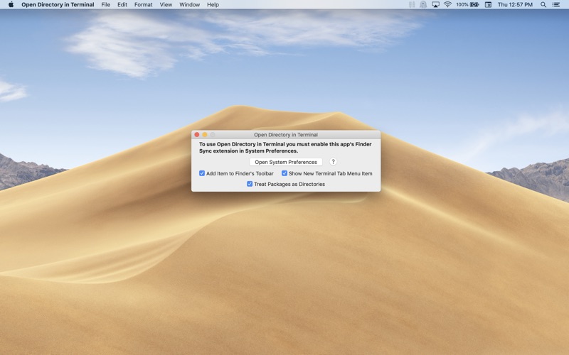
Task: Click the Spotlight search magnifier icon
Action: click(543, 5)
